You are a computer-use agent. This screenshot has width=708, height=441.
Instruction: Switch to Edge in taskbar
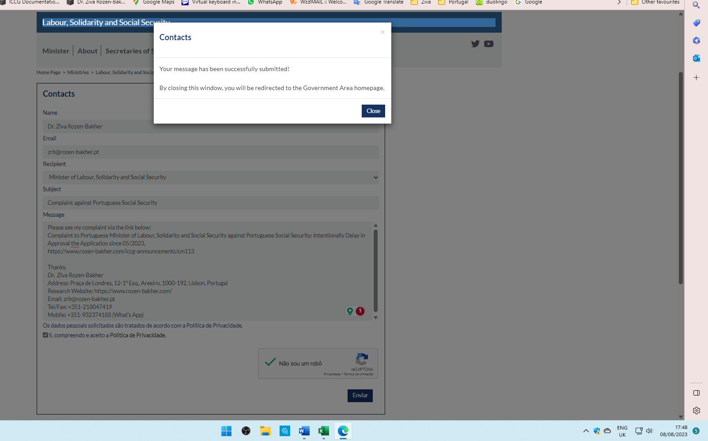pos(343,431)
